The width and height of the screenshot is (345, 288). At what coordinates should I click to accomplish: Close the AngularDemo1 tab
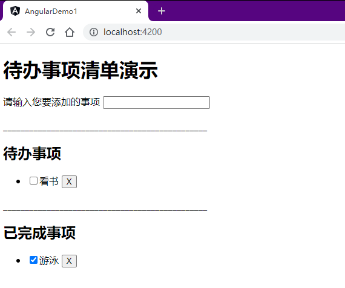point(139,11)
